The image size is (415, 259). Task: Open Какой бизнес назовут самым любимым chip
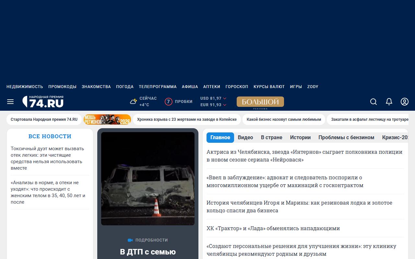pos(284,119)
